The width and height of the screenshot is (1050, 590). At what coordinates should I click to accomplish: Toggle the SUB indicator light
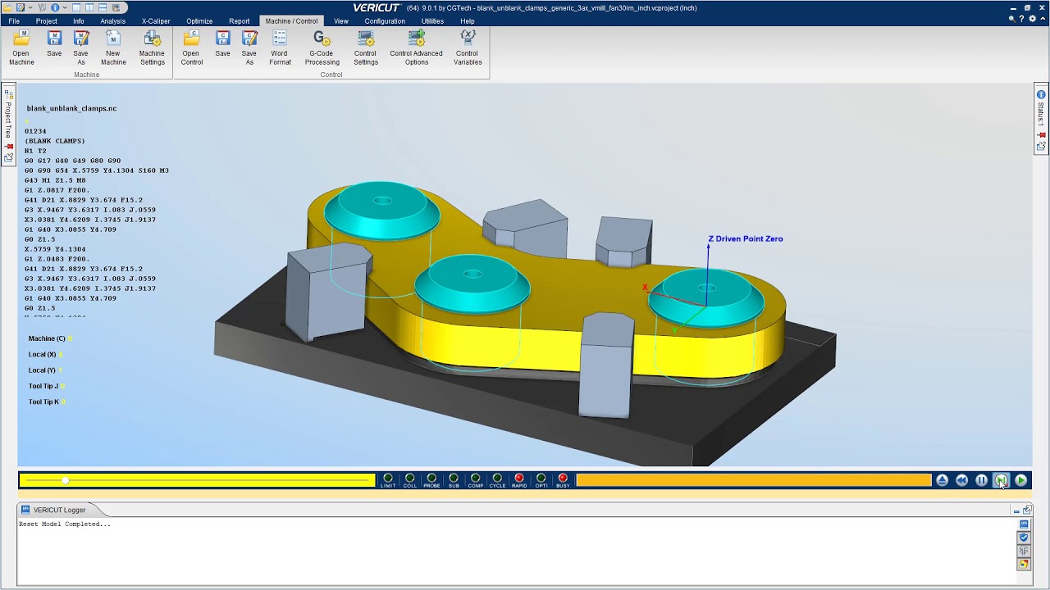click(x=454, y=479)
